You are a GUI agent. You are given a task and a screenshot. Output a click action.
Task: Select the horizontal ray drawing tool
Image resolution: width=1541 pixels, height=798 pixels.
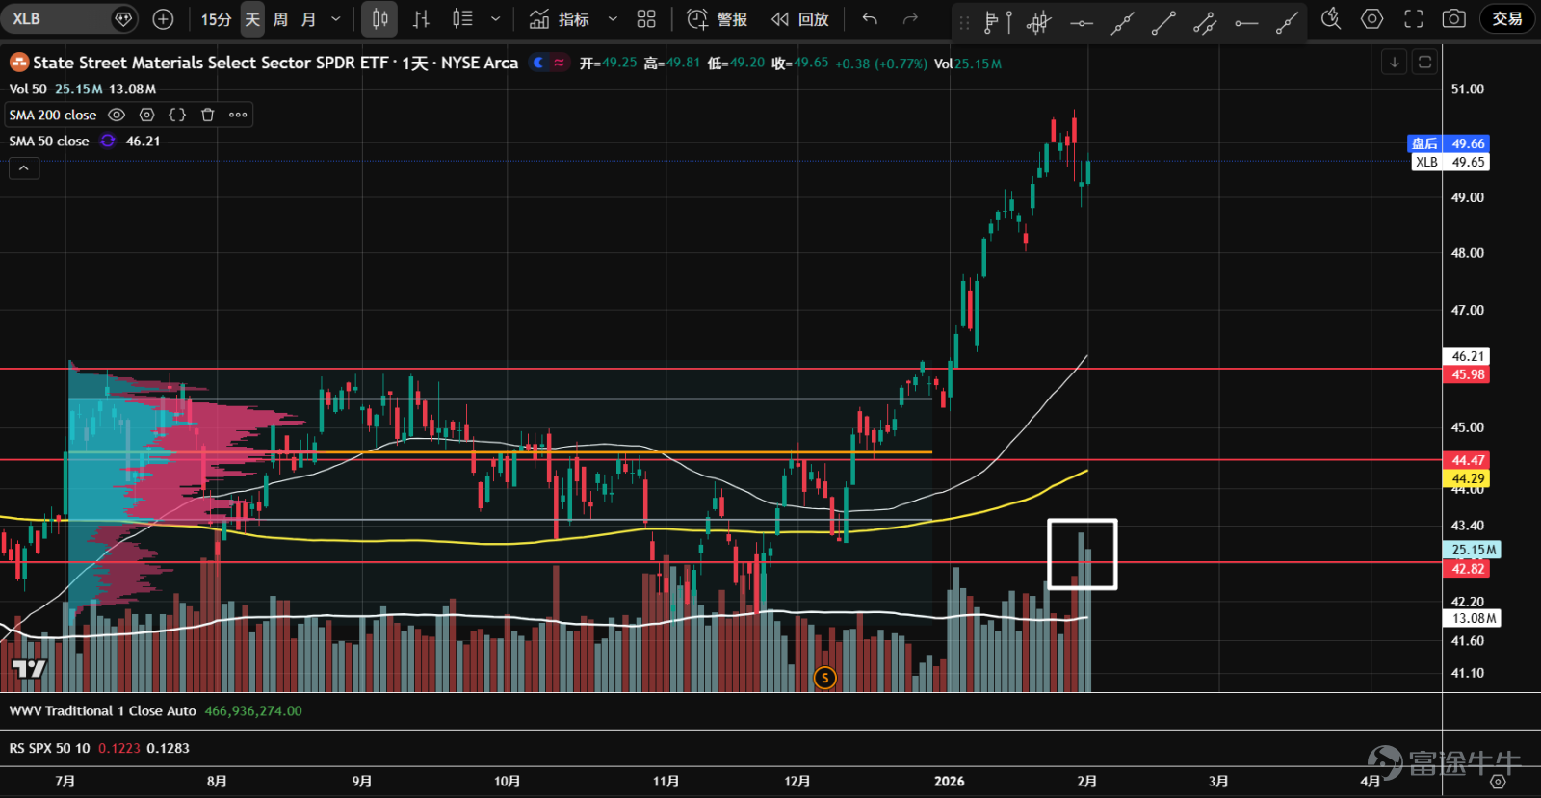click(x=1246, y=21)
